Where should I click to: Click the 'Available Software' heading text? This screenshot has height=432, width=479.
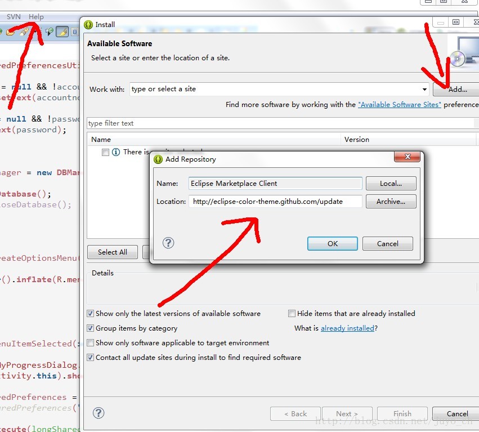click(x=119, y=43)
